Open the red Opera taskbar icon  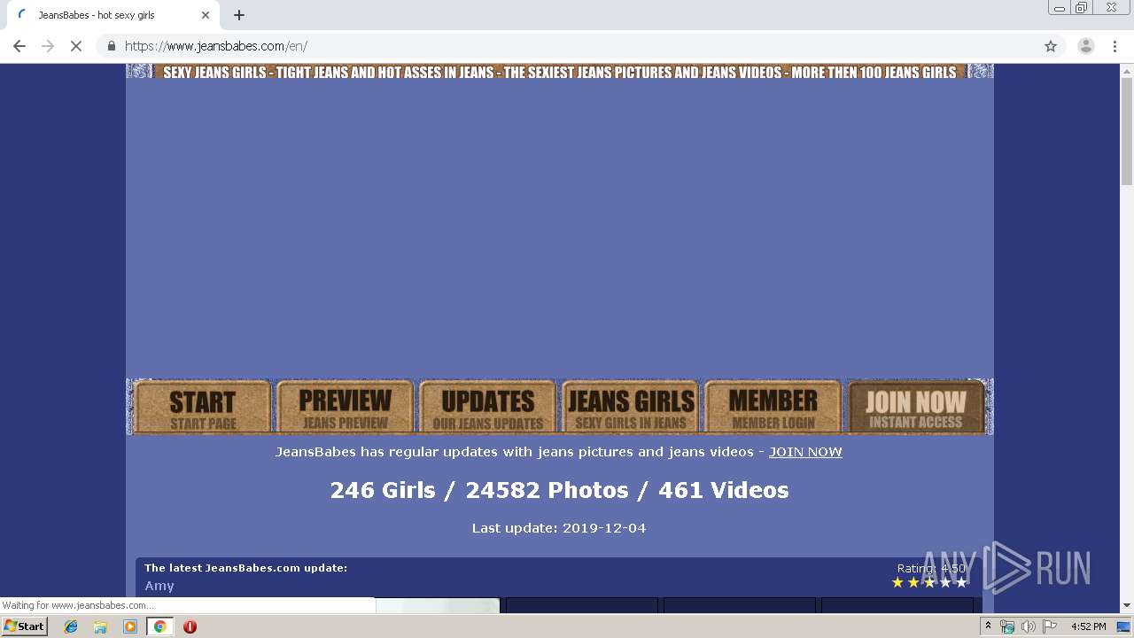click(x=190, y=626)
